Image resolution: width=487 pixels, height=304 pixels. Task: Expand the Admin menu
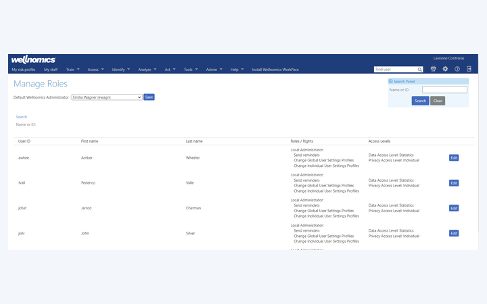point(214,70)
